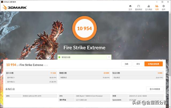Viewport: 171px width, 108px height.
Task: Click the Save button
Action: tap(138, 64)
